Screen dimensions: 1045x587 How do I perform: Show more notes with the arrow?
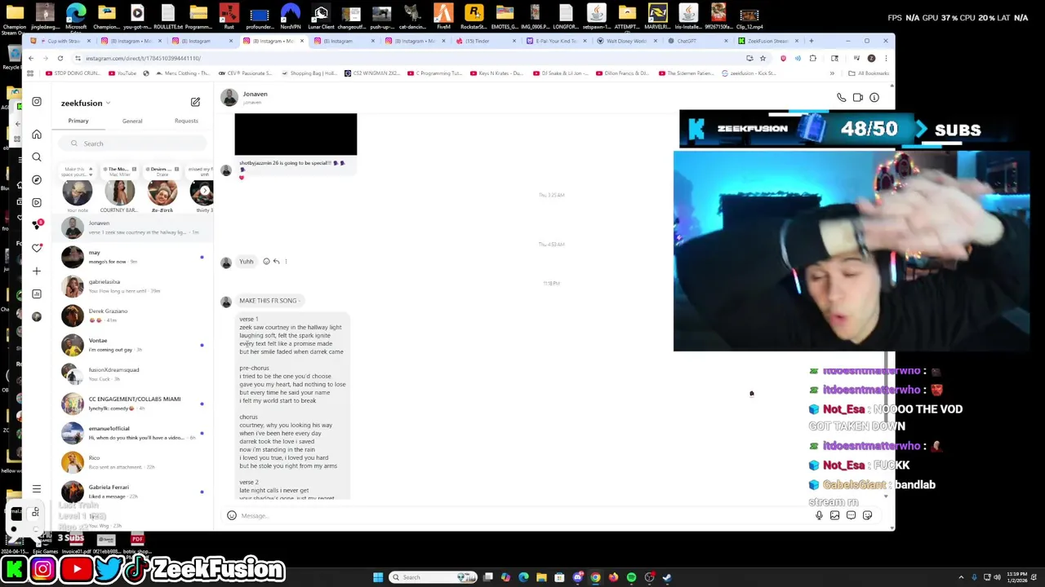pyautogui.click(x=206, y=191)
